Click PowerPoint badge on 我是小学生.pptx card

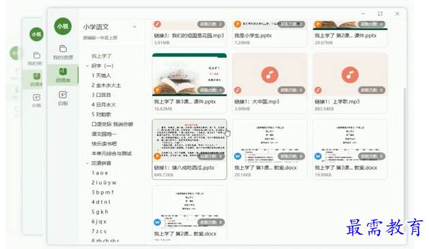point(238,24)
